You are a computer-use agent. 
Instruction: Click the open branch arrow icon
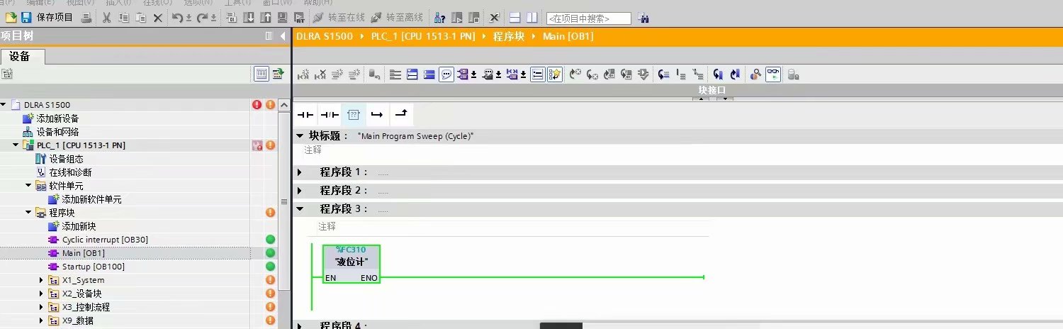coord(377,114)
